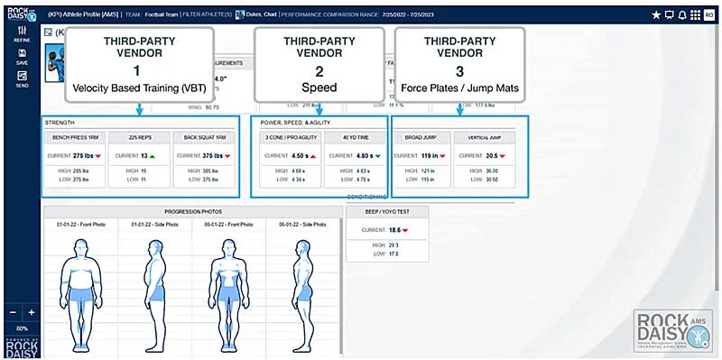Screen dimensions: 722x360
Task: Click the performance comparison date range
Action: tap(408, 14)
